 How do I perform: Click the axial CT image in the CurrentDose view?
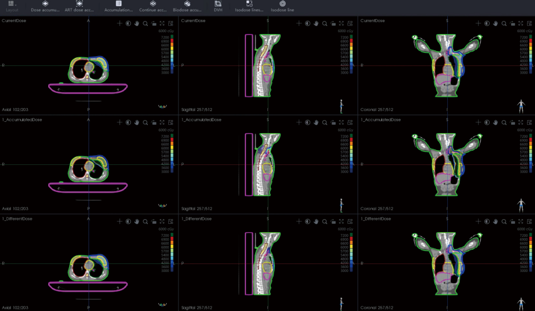[88, 70]
